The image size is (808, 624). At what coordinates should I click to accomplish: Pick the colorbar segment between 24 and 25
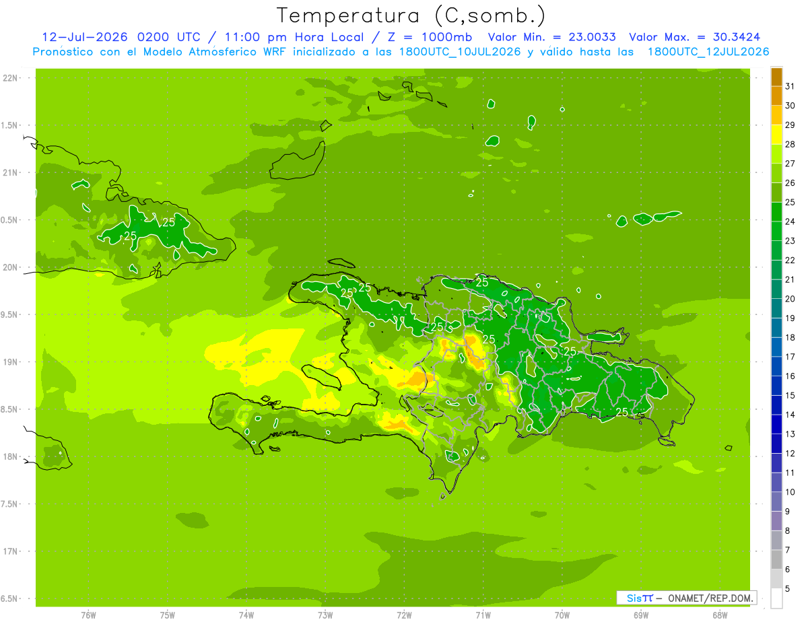(776, 211)
